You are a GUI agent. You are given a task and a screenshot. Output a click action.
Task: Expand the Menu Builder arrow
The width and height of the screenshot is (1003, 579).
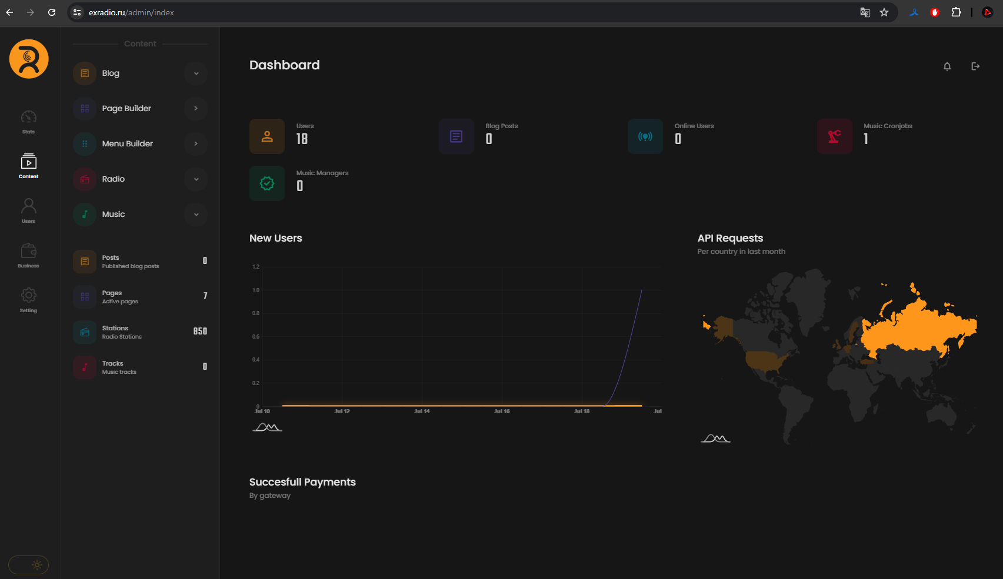click(x=196, y=144)
